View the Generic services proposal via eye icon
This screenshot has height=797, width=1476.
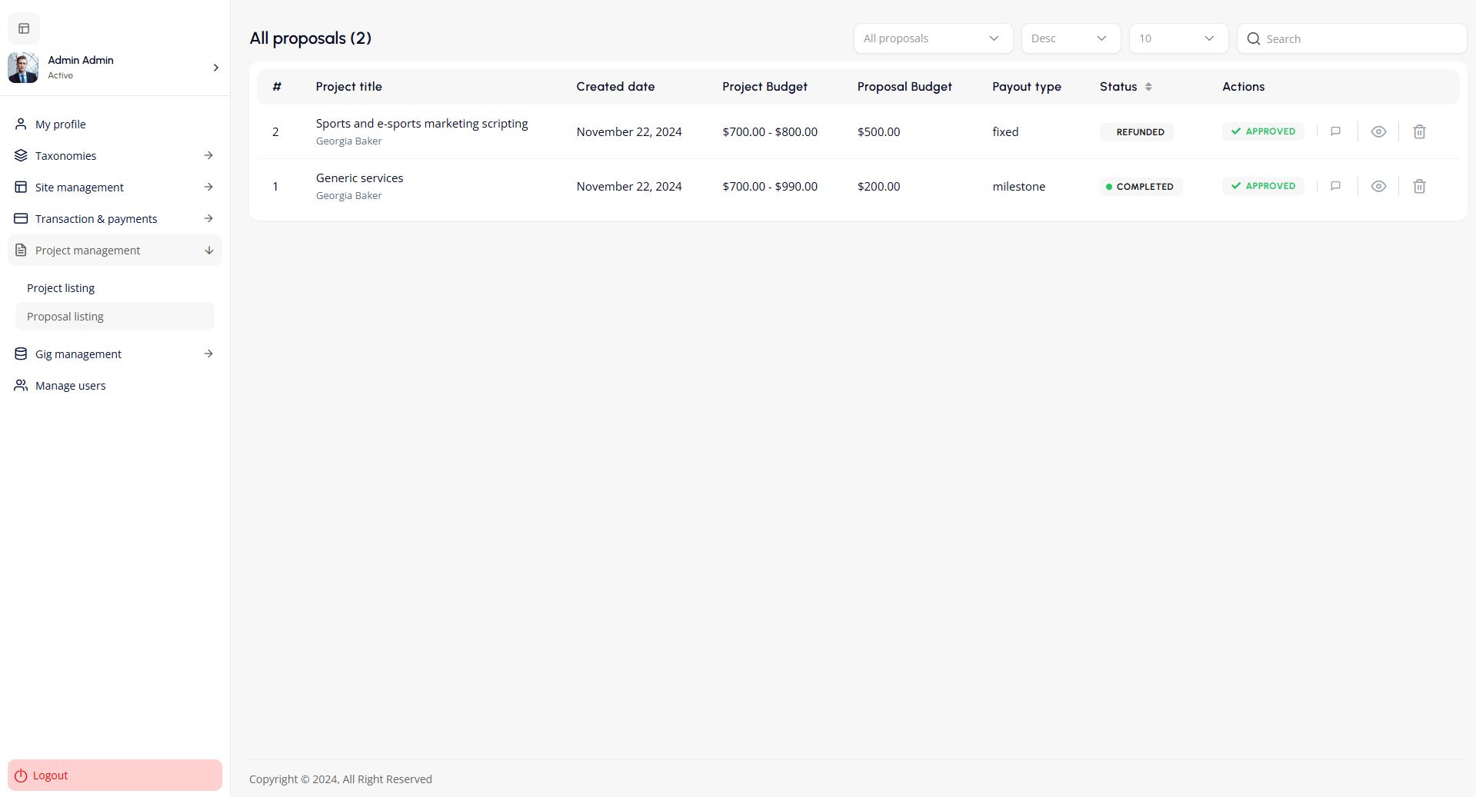[x=1378, y=186]
